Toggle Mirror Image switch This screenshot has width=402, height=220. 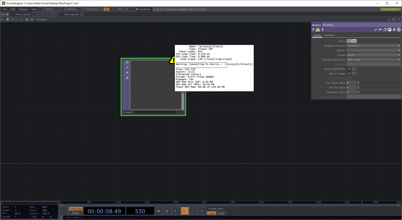351,74
